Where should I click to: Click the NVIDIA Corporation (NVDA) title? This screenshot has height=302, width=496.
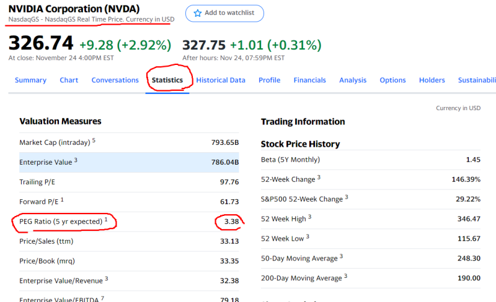click(x=74, y=9)
